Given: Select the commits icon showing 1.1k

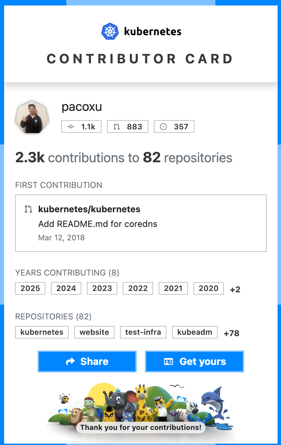Looking at the screenshot, I should click(70, 126).
